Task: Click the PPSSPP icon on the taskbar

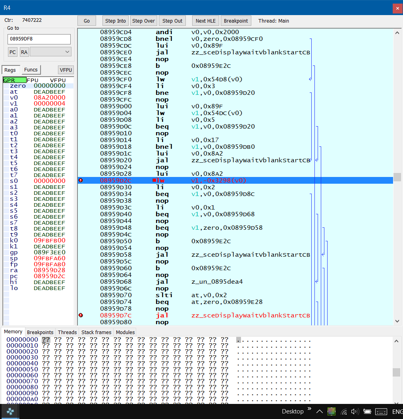Action: click(x=10, y=411)
